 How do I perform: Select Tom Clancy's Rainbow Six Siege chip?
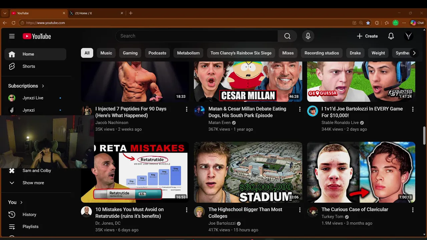(241, 53)
